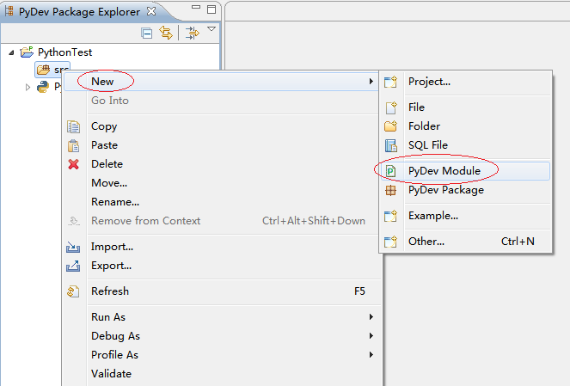Click the SQL File icon

click(x=390, y=145)
